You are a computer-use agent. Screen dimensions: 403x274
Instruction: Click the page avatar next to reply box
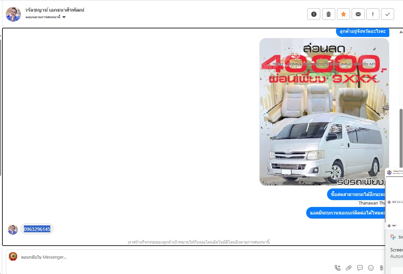(13, 256)
